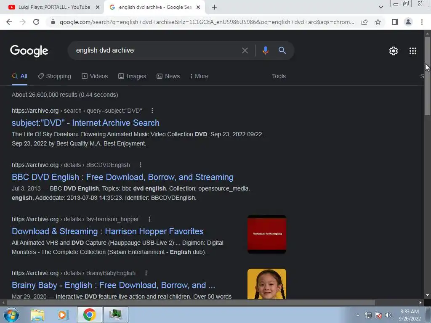Open Brainy Baby - English result

pyautogui.click(x=113, y=285)
